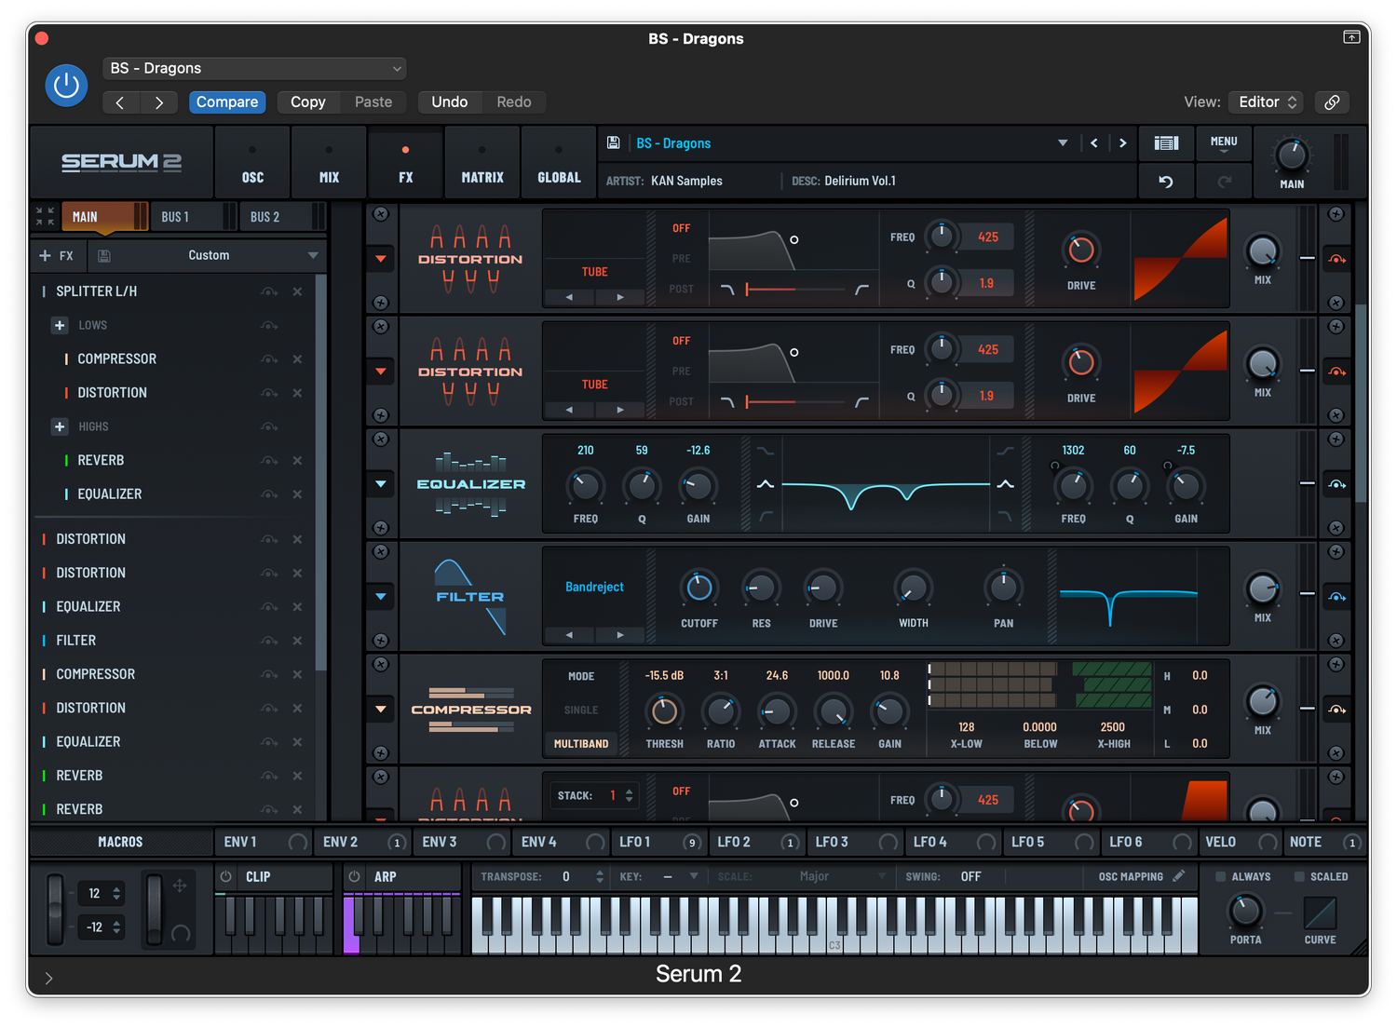This screenshot has width=1397, height=1028.
Task: Click the first Distortion module routing icon
Action: click(x=1336, y=259)
